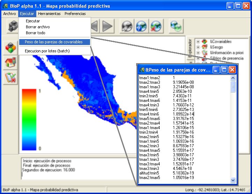
Task: Click the tmax4:tmax6 row label
Action: pyautogui.click(x=150, y=100)
